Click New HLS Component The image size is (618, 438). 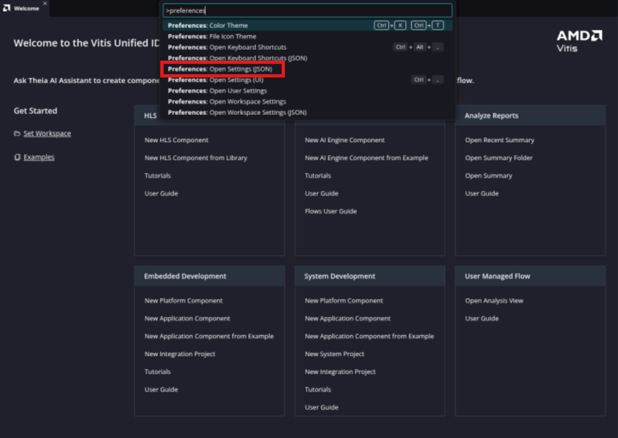coord(176,140)
